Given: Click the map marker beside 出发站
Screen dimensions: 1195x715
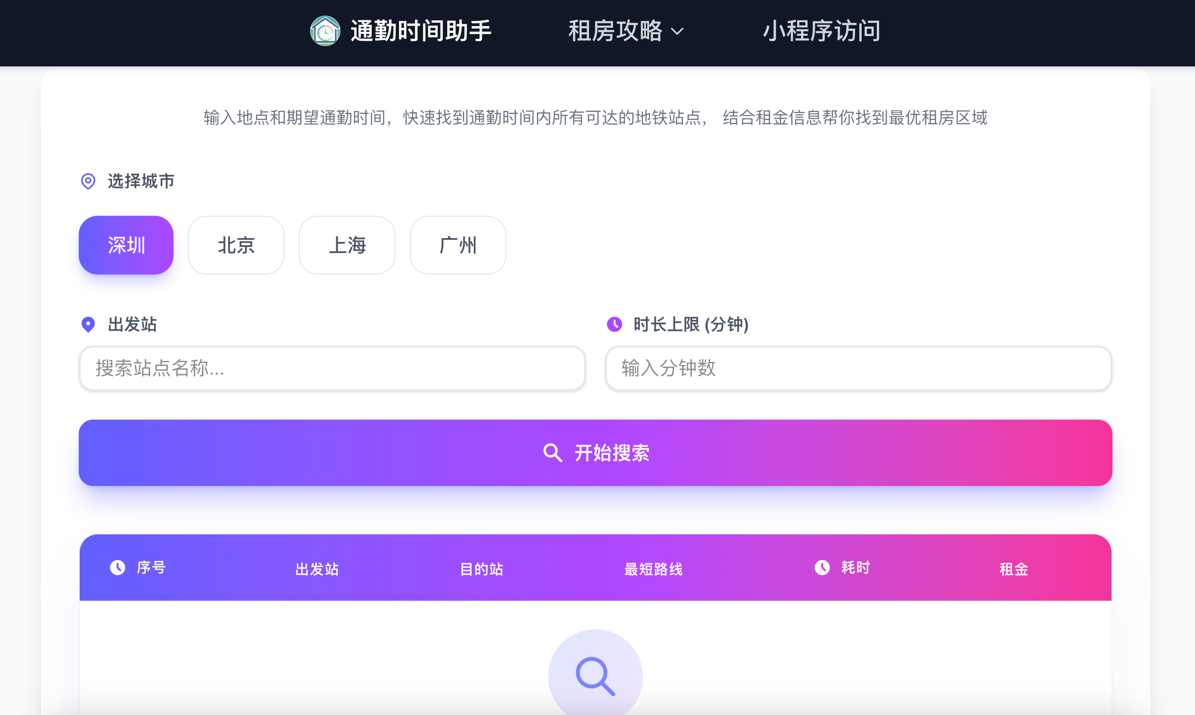Looking at the screenshot, I should point(88,324).
